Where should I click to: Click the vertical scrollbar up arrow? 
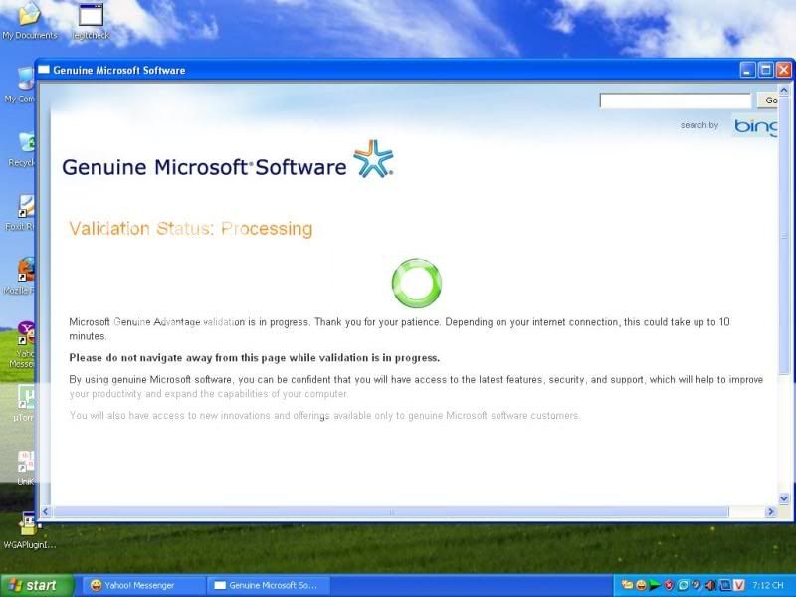tap(784, 91)
